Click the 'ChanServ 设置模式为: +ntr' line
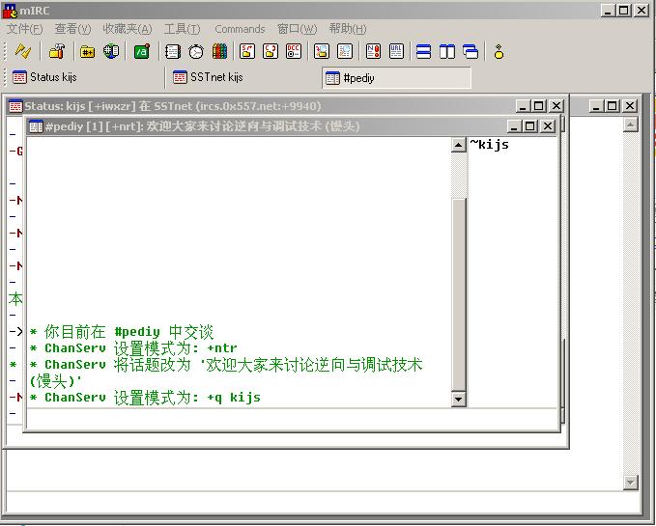656x526 pixels. [133, 348]
